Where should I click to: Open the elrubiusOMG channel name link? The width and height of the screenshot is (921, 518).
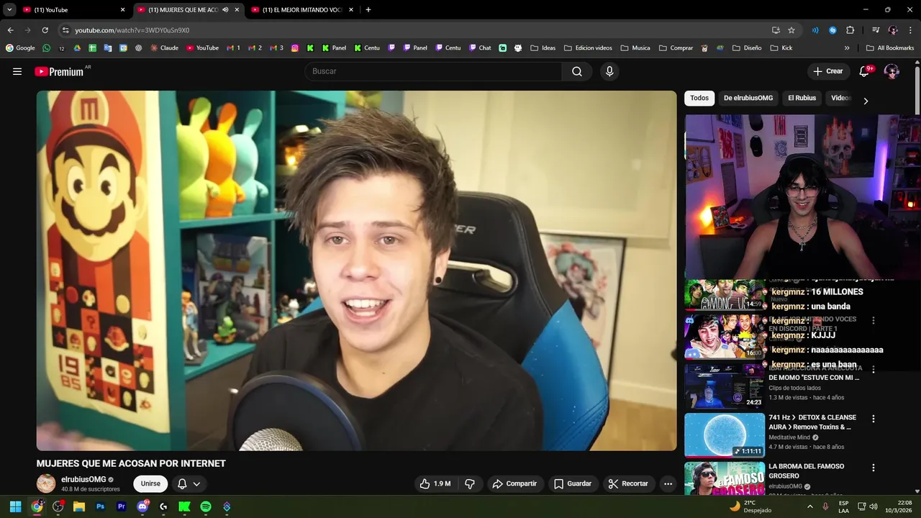pyautogui.click(x=83, y=479)
